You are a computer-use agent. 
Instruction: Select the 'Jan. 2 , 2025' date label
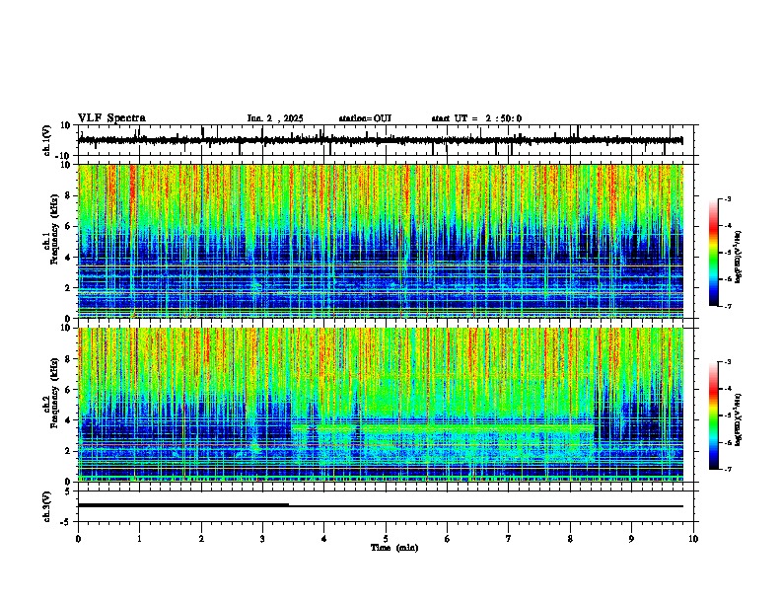pyautogui.click(x=275, y=118)
